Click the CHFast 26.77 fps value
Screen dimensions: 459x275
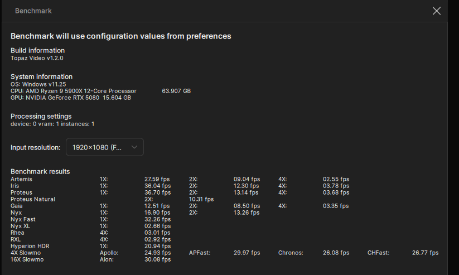pos(425,253)
